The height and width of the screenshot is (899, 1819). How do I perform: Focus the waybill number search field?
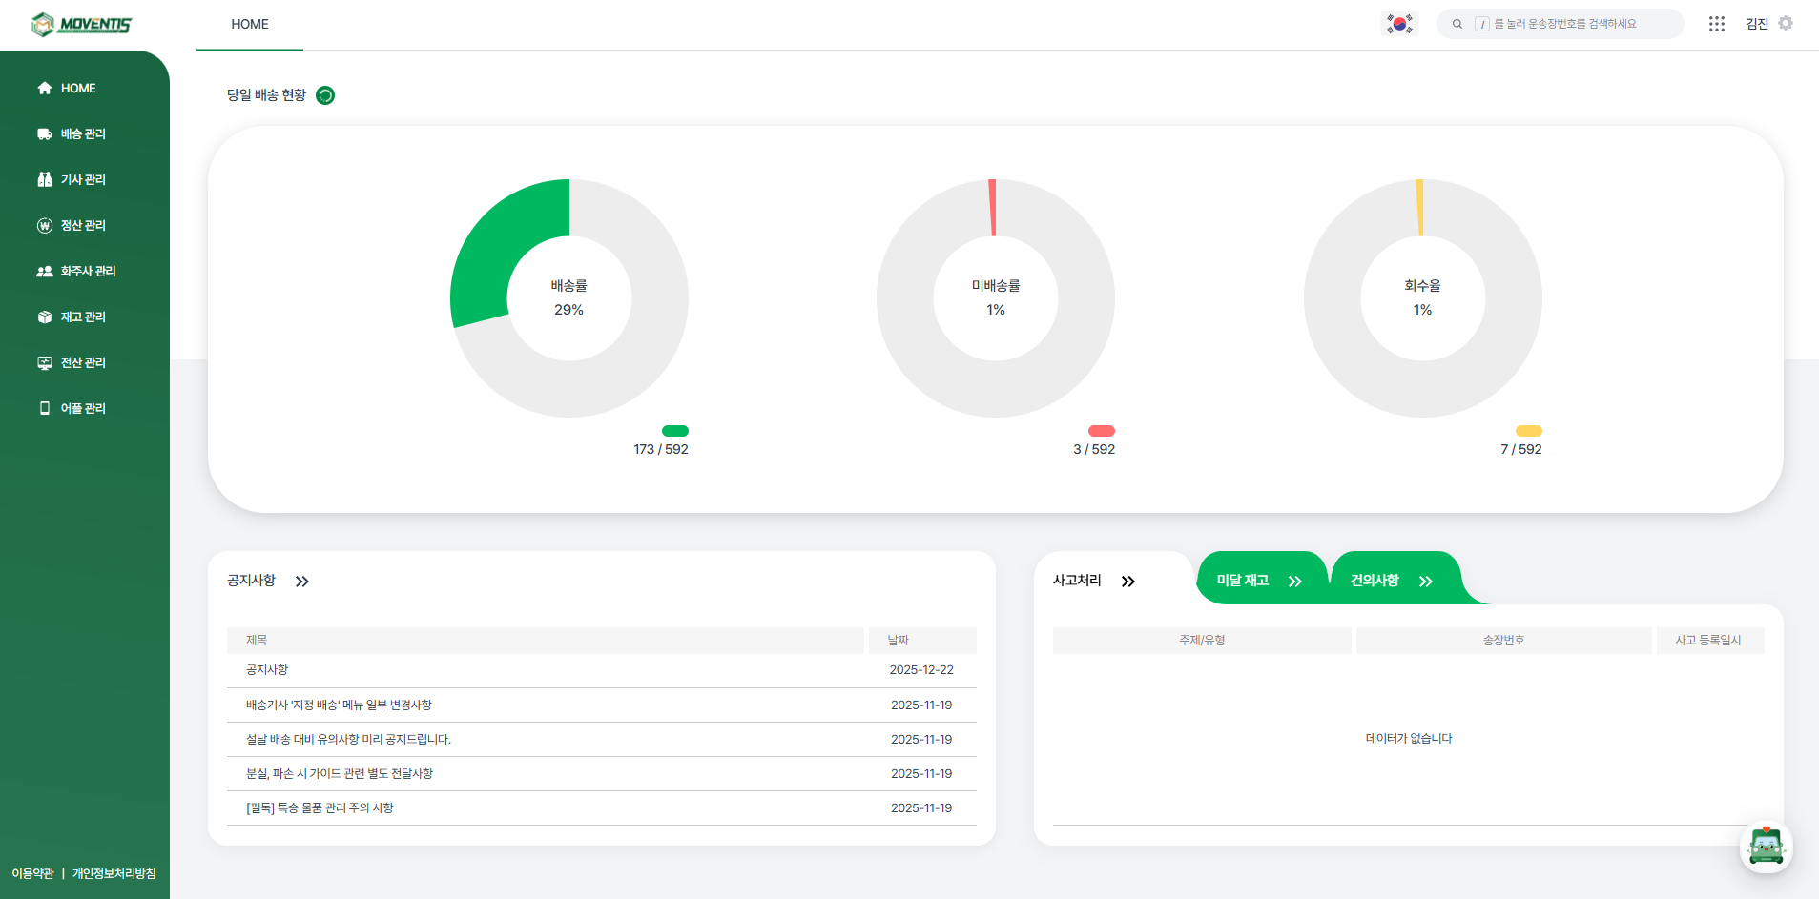coord(1561,24)
